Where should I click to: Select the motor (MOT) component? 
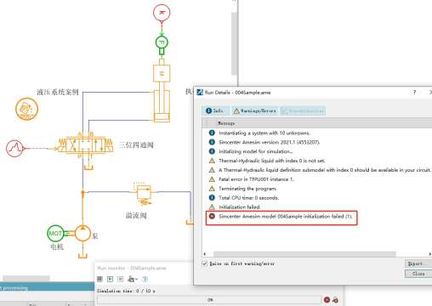pos(55,233)
